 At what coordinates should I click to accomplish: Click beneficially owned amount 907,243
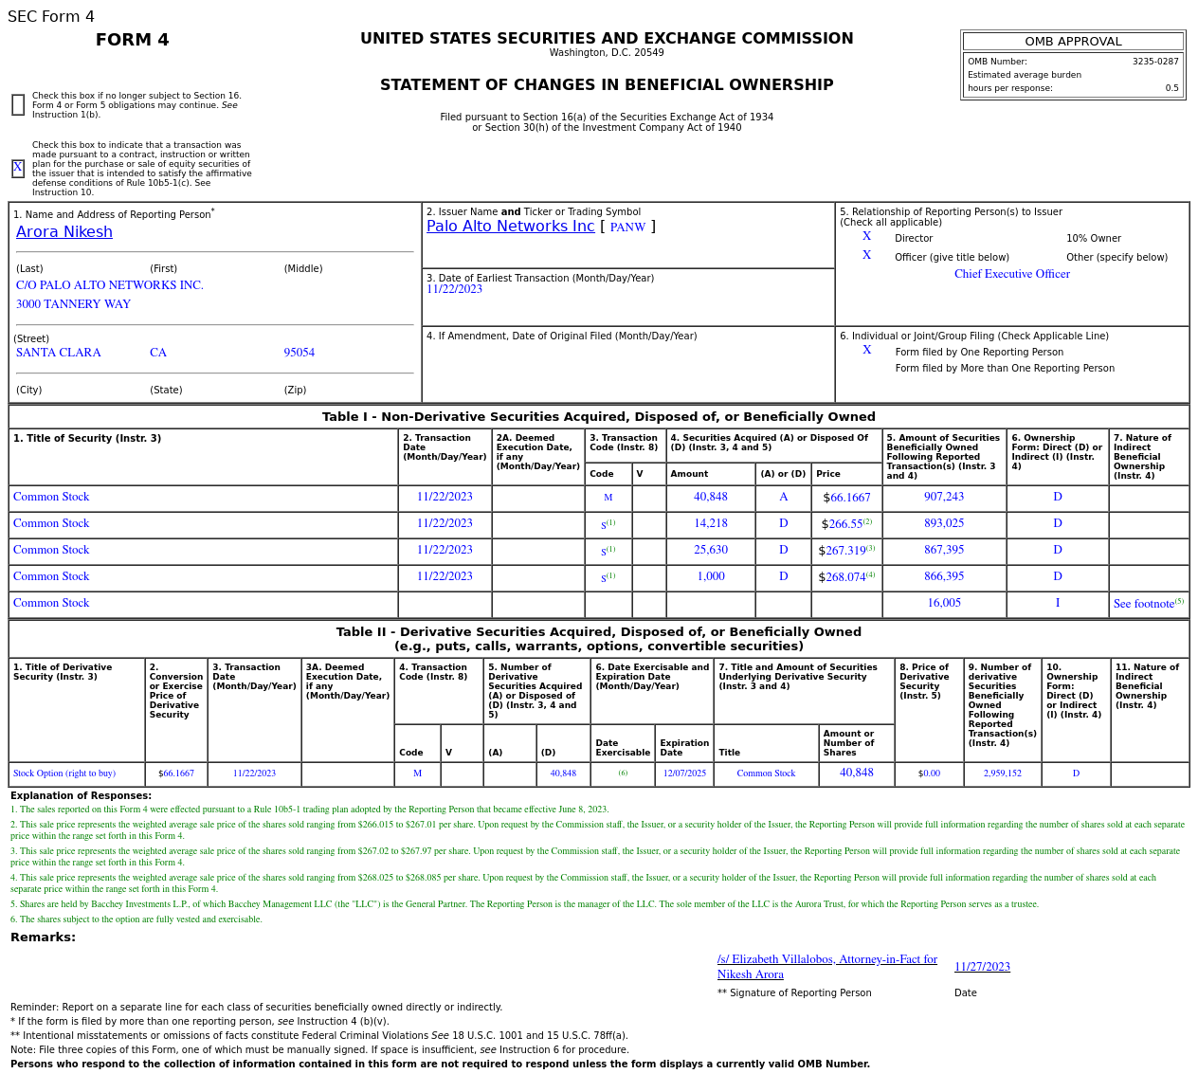[944, 497]
